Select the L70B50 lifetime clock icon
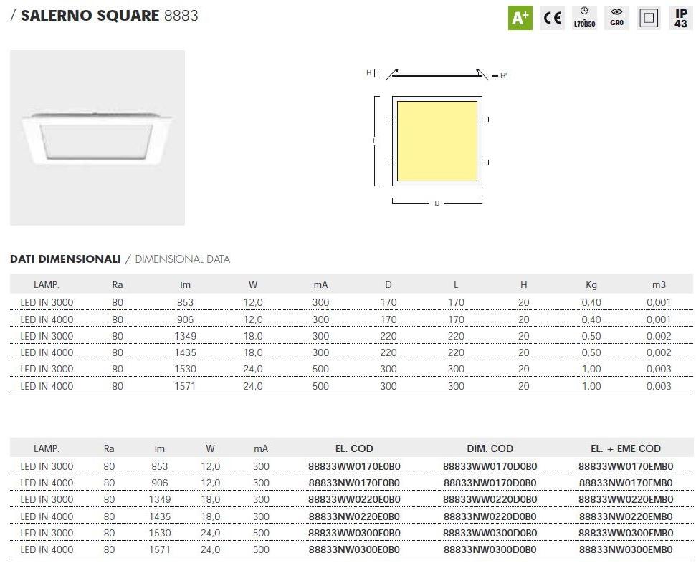 click(584, 18)
